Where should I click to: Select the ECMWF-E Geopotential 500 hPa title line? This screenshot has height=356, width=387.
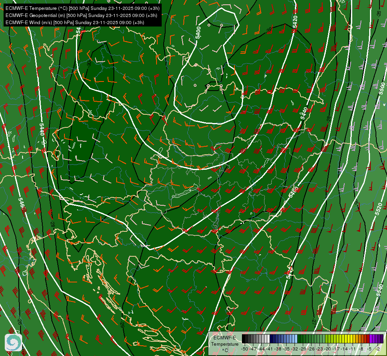[x=81, y=15]
